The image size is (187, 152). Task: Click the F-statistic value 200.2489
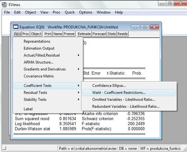coord(136,124)
